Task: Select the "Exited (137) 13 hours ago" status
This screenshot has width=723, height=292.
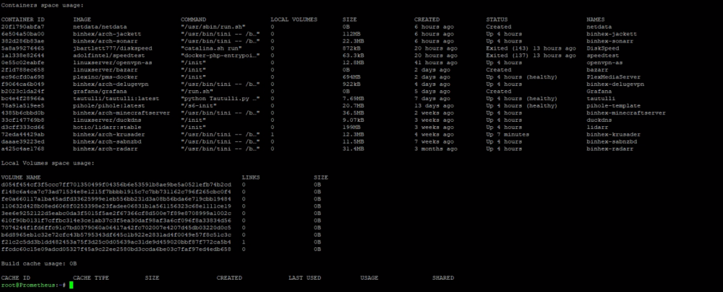Action: pyautogui.click(x=531, y=56)
